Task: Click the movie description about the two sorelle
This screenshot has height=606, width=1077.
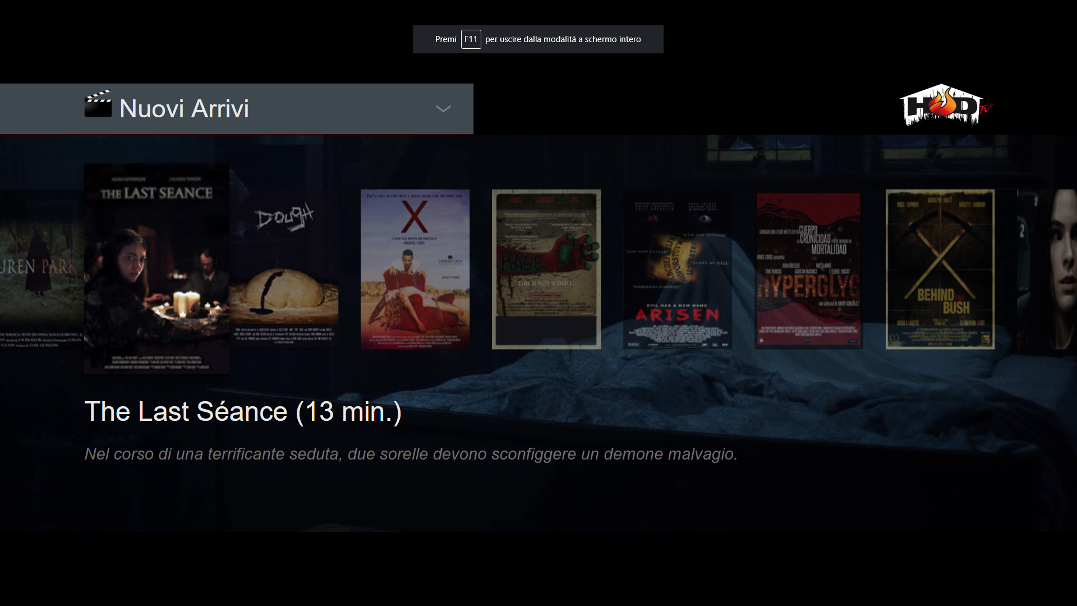Action: (411, 454)
